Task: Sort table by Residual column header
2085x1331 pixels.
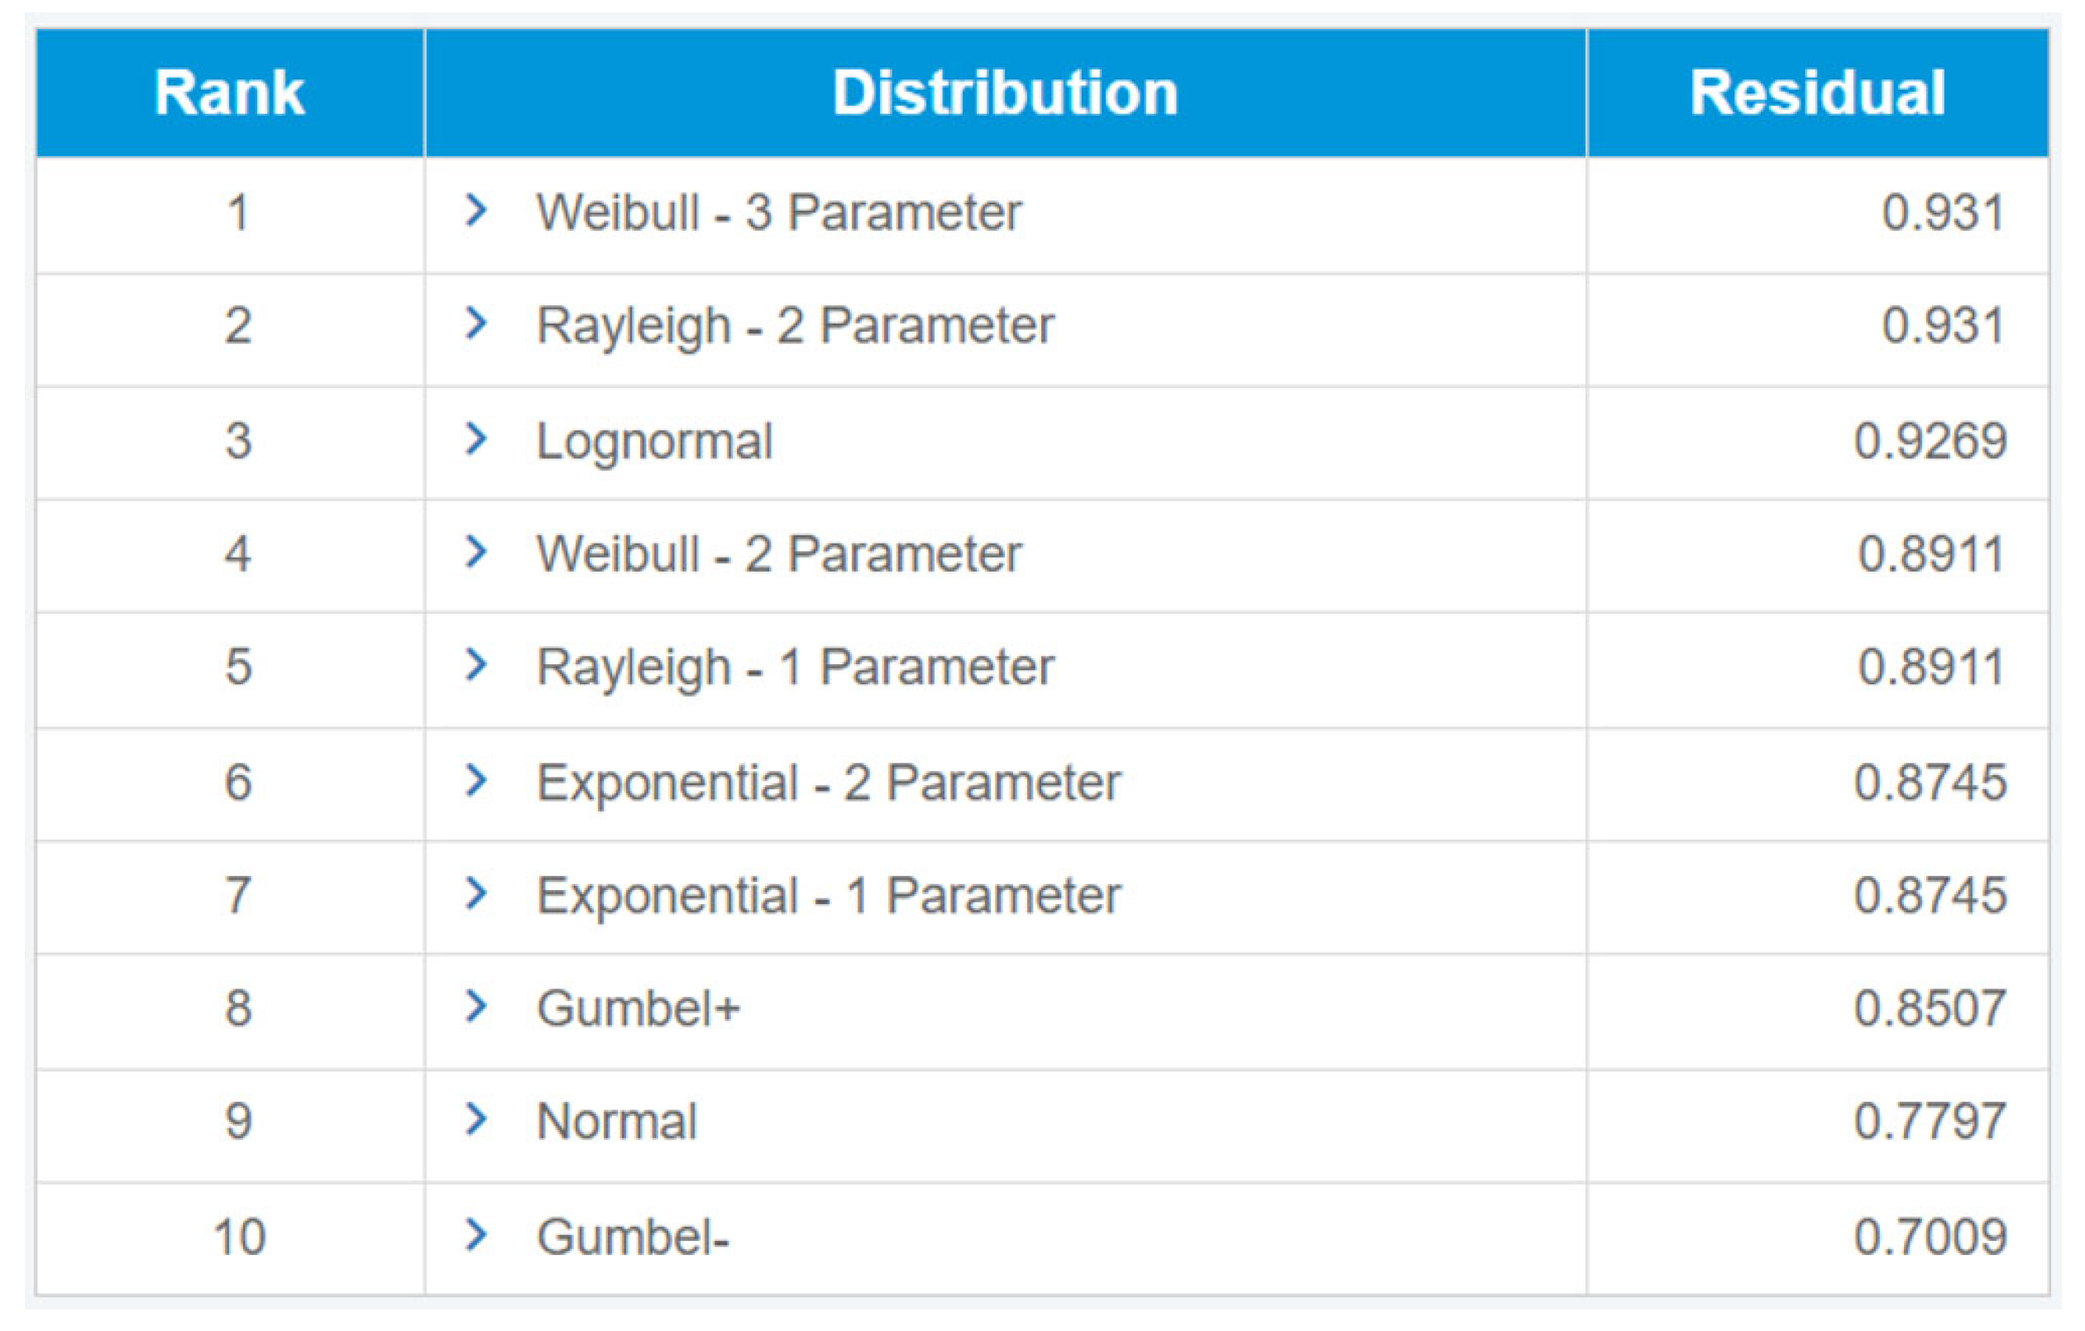Action: click(x=1817, y=93)
